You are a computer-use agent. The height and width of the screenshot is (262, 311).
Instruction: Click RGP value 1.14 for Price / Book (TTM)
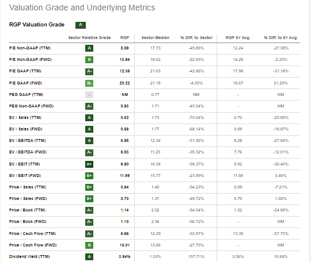point(124,210)
